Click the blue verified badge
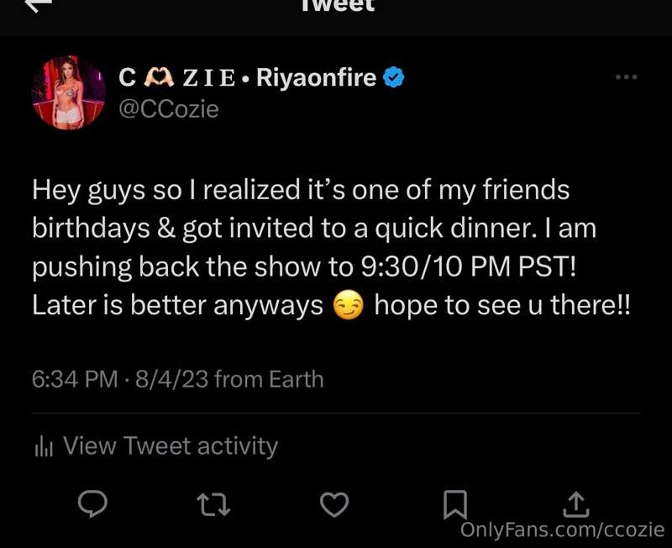This screenshot has width=672, height=548. (x=393, y=77)
